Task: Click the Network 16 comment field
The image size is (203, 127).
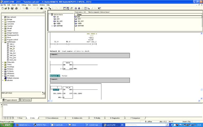Action: click(x=90, y=56)
